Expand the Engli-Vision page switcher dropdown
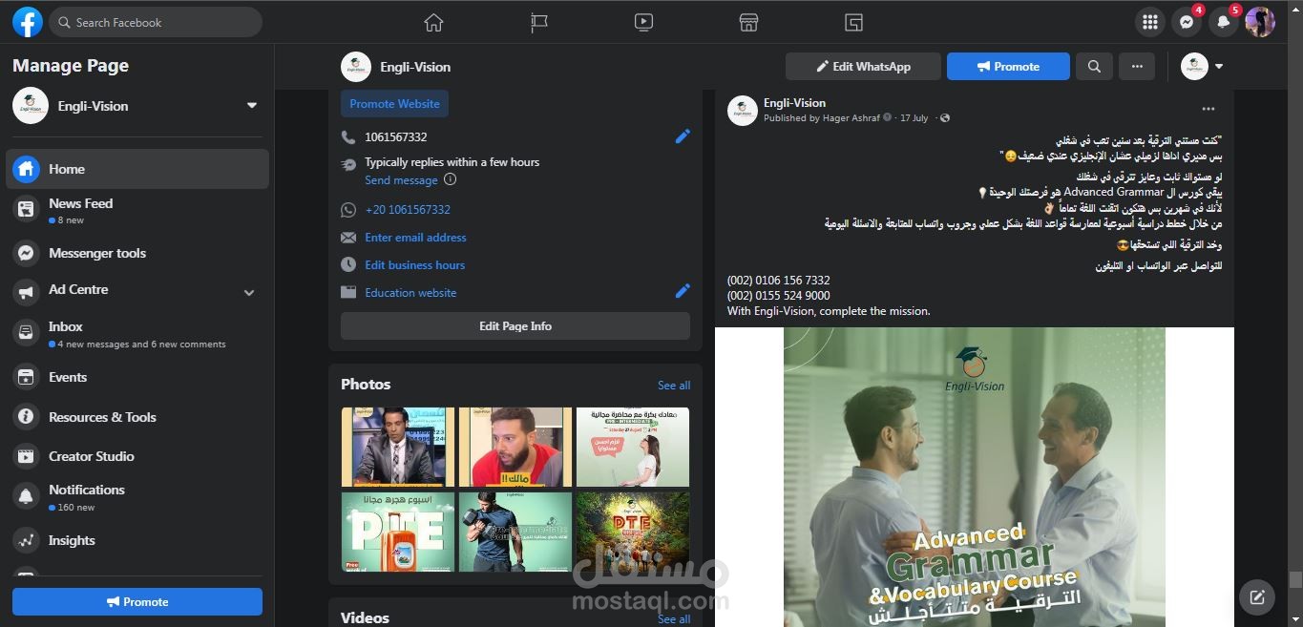 252,106
